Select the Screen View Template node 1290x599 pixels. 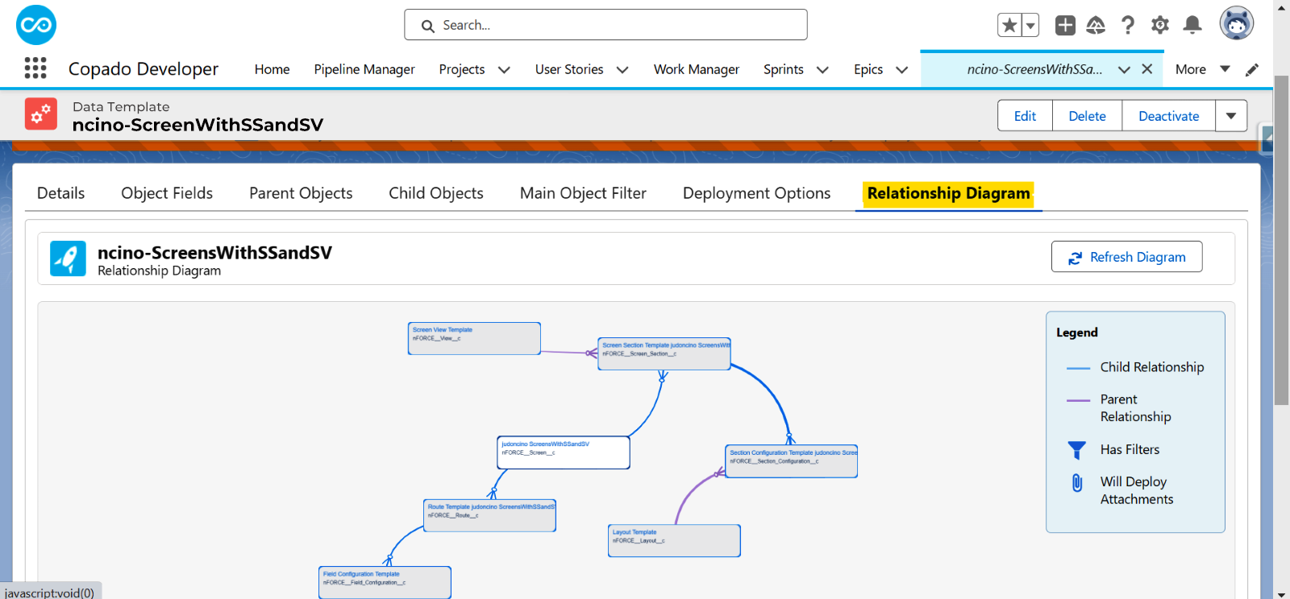[x=474, y=338]
